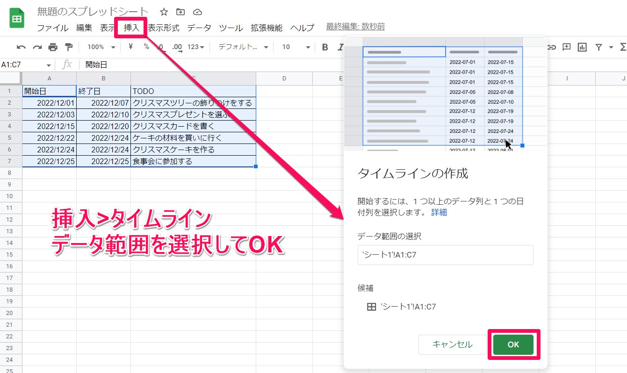Expand the name box range dropdown arrow
627x373 pixels.
pos(49,65)
